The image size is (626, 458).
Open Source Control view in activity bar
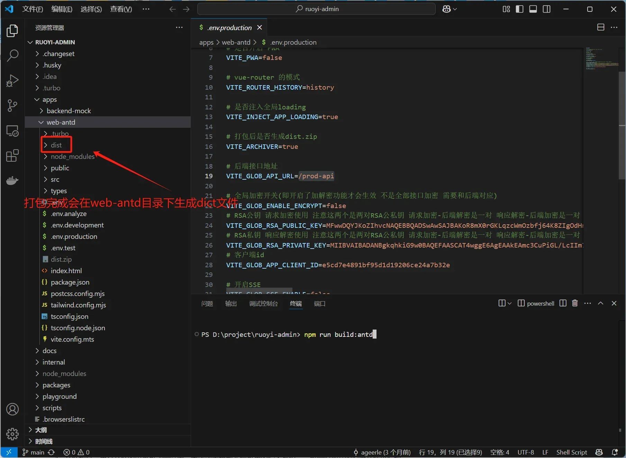coord(12,106)
